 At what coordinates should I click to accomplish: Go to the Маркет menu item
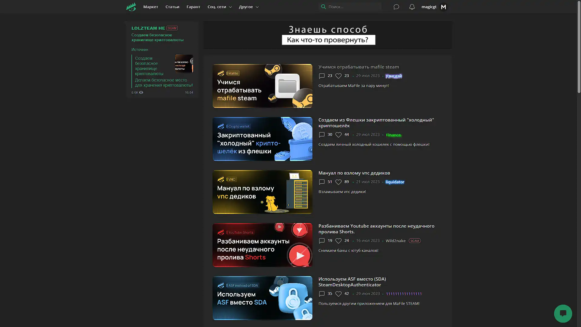(150, 7)
